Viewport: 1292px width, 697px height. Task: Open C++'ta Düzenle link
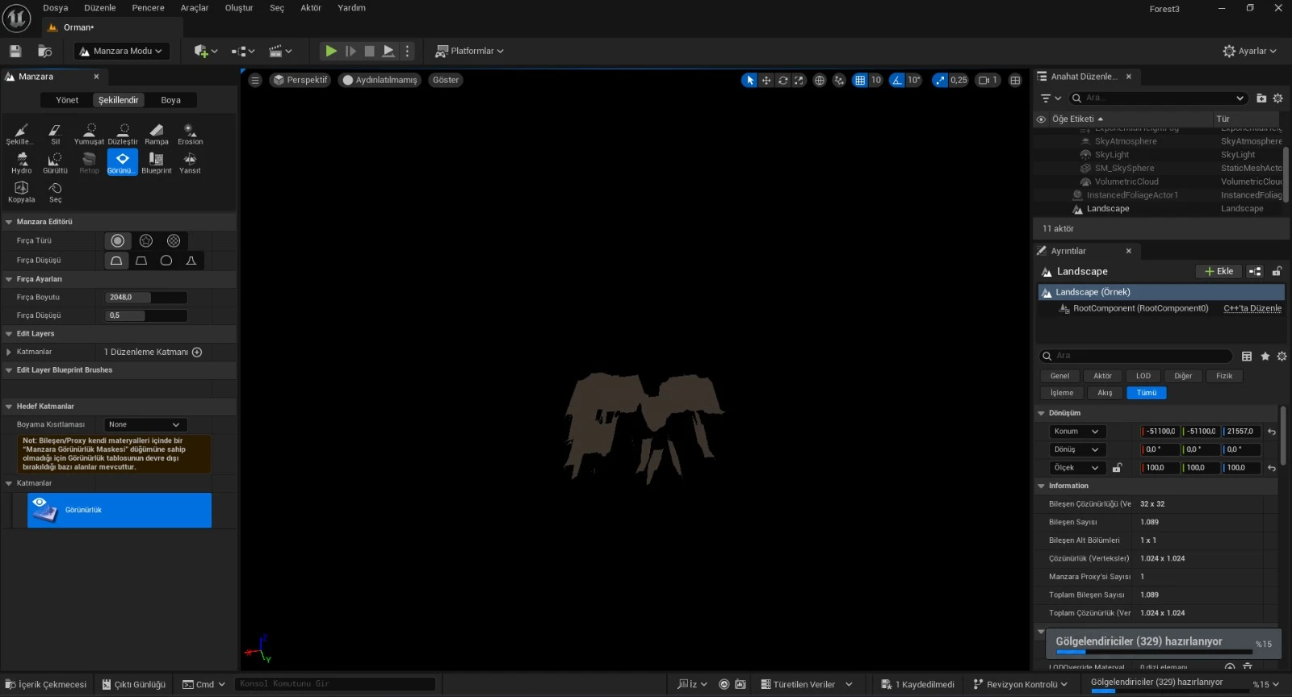pyautogui.click(x=1252, y=308)
